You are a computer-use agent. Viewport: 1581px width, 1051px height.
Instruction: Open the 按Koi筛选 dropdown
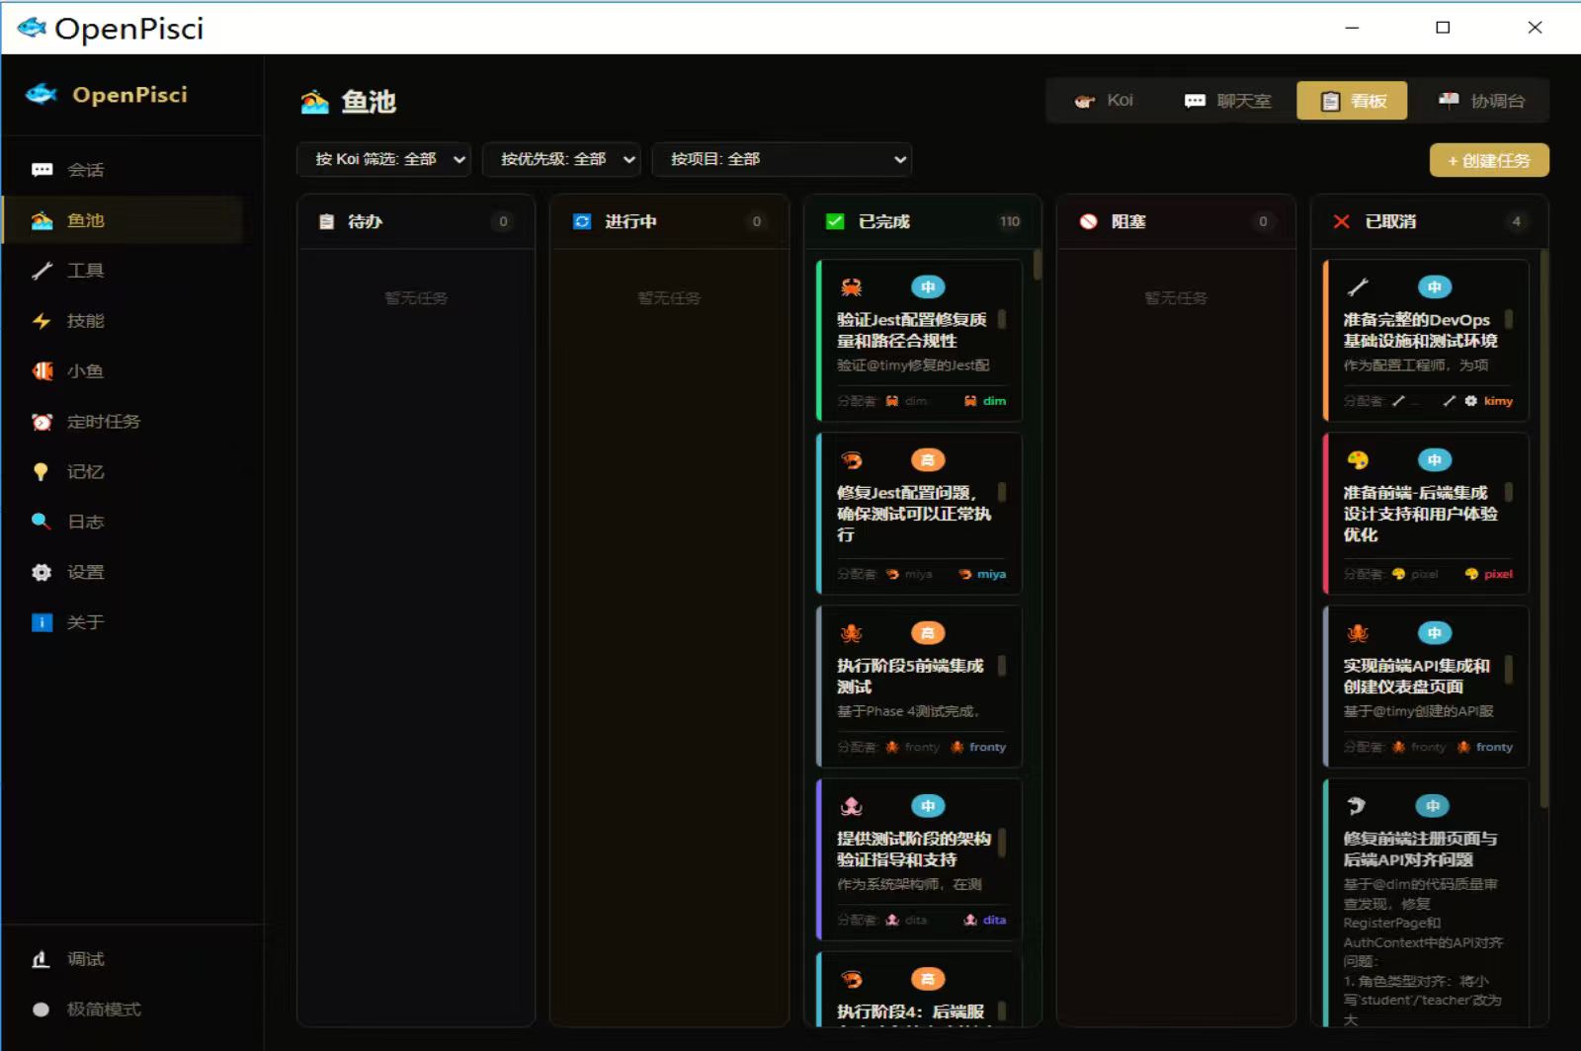click(383, 159)
